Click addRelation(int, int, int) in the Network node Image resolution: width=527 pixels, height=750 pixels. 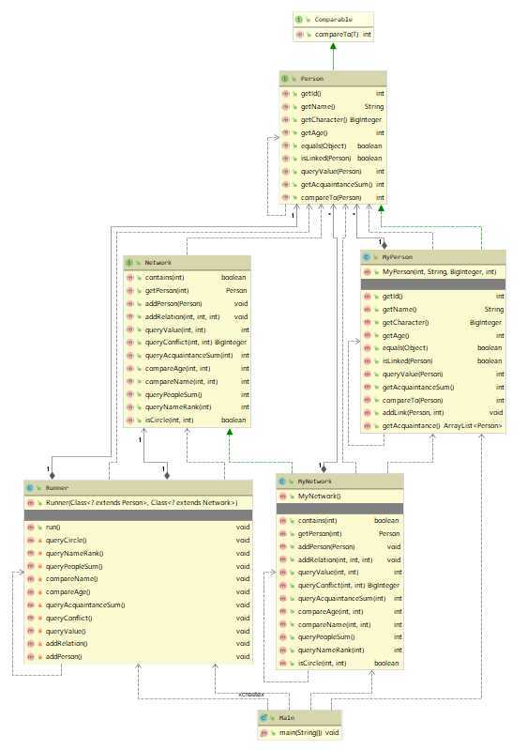(x=183, y=316)
